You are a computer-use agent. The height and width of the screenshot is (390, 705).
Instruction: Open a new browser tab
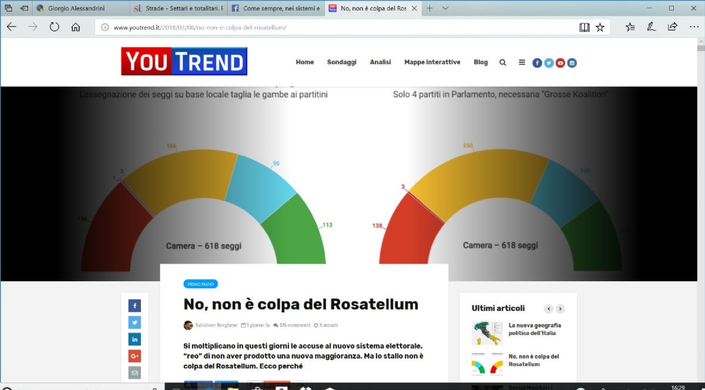coord(429,8)
